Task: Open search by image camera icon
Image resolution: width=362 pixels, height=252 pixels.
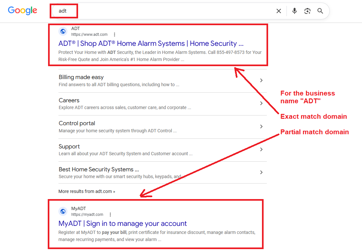Action: [x=307, y=11]
